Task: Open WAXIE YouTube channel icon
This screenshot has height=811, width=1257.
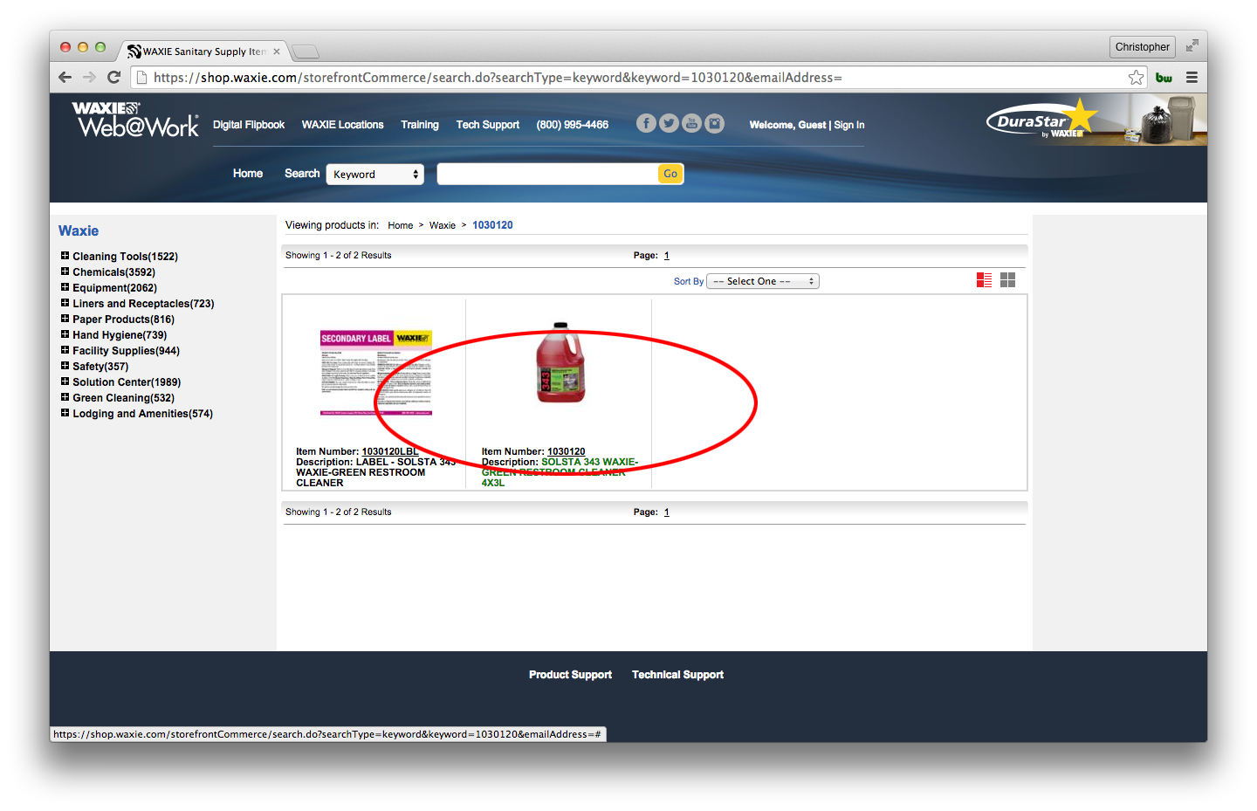Action: pos(691,123)
